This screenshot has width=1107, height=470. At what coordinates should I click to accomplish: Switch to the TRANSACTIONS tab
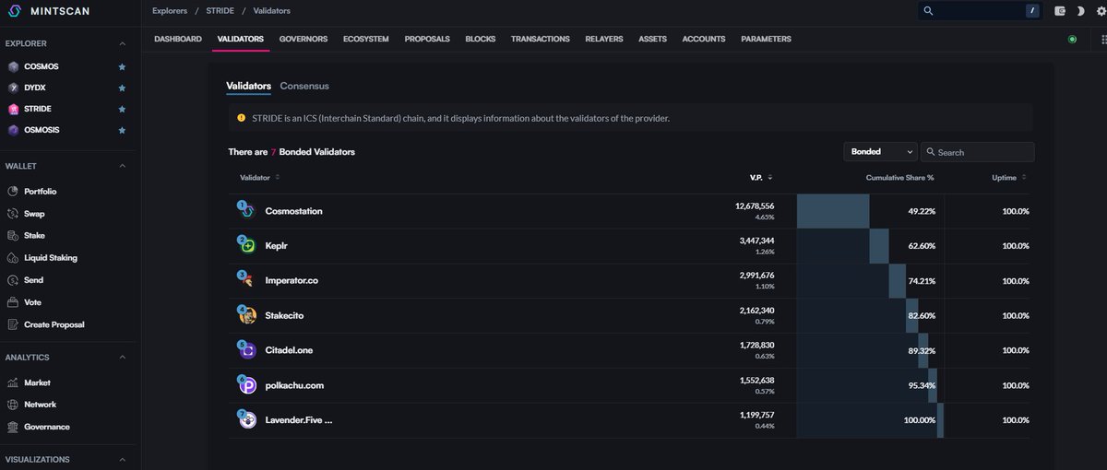(x=540, y=40)
